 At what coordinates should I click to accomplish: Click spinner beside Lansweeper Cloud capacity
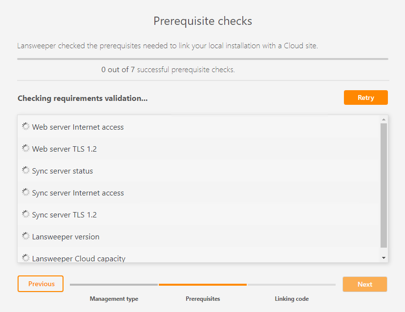pos(26,257)
